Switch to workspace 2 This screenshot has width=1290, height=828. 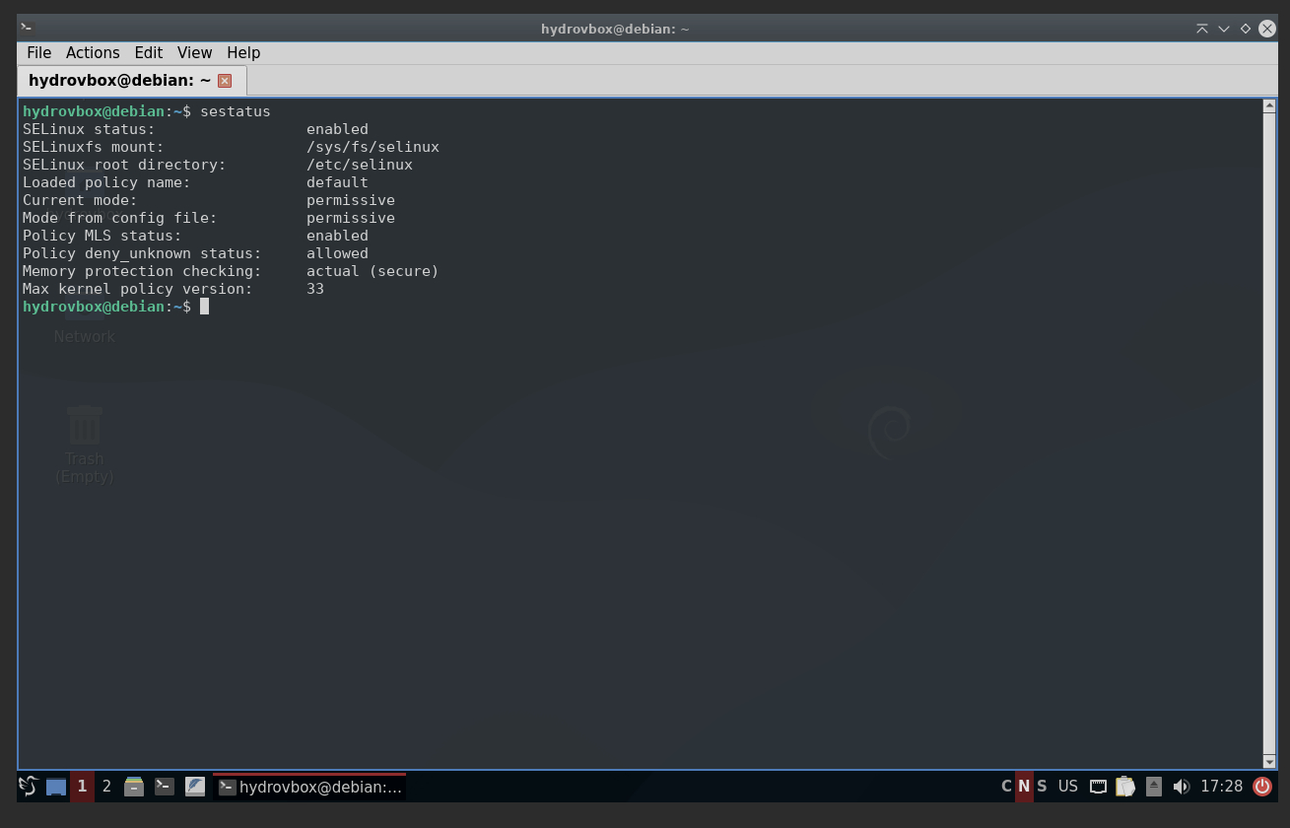(106, 787)
